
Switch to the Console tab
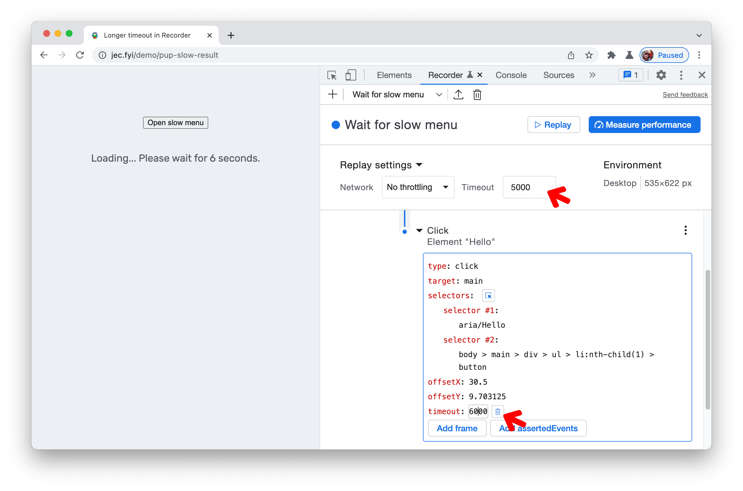(510, 75)
